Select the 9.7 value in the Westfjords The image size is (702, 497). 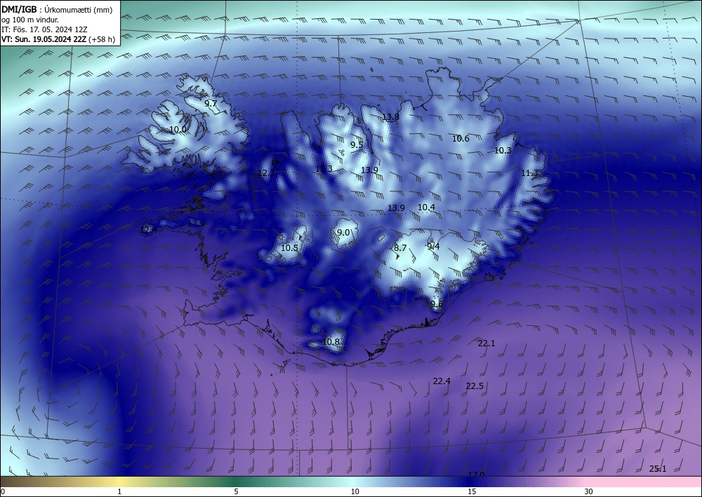(x=211, y=103)
